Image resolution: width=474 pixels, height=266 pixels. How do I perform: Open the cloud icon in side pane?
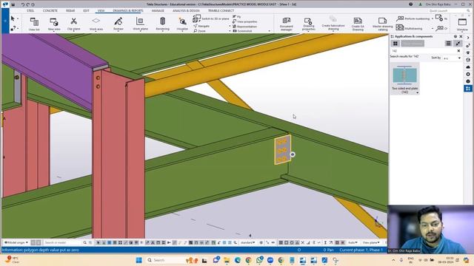[x=468, y=67]
